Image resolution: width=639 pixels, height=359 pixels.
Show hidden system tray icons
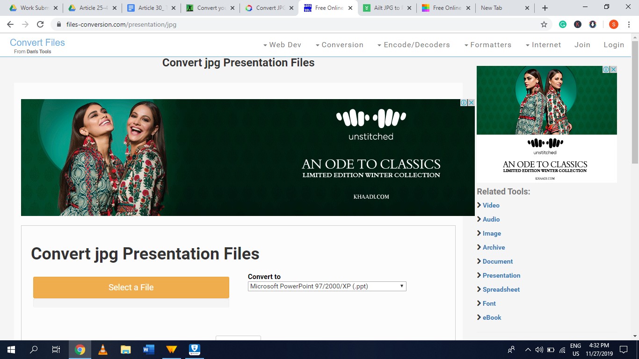(528, 350)
